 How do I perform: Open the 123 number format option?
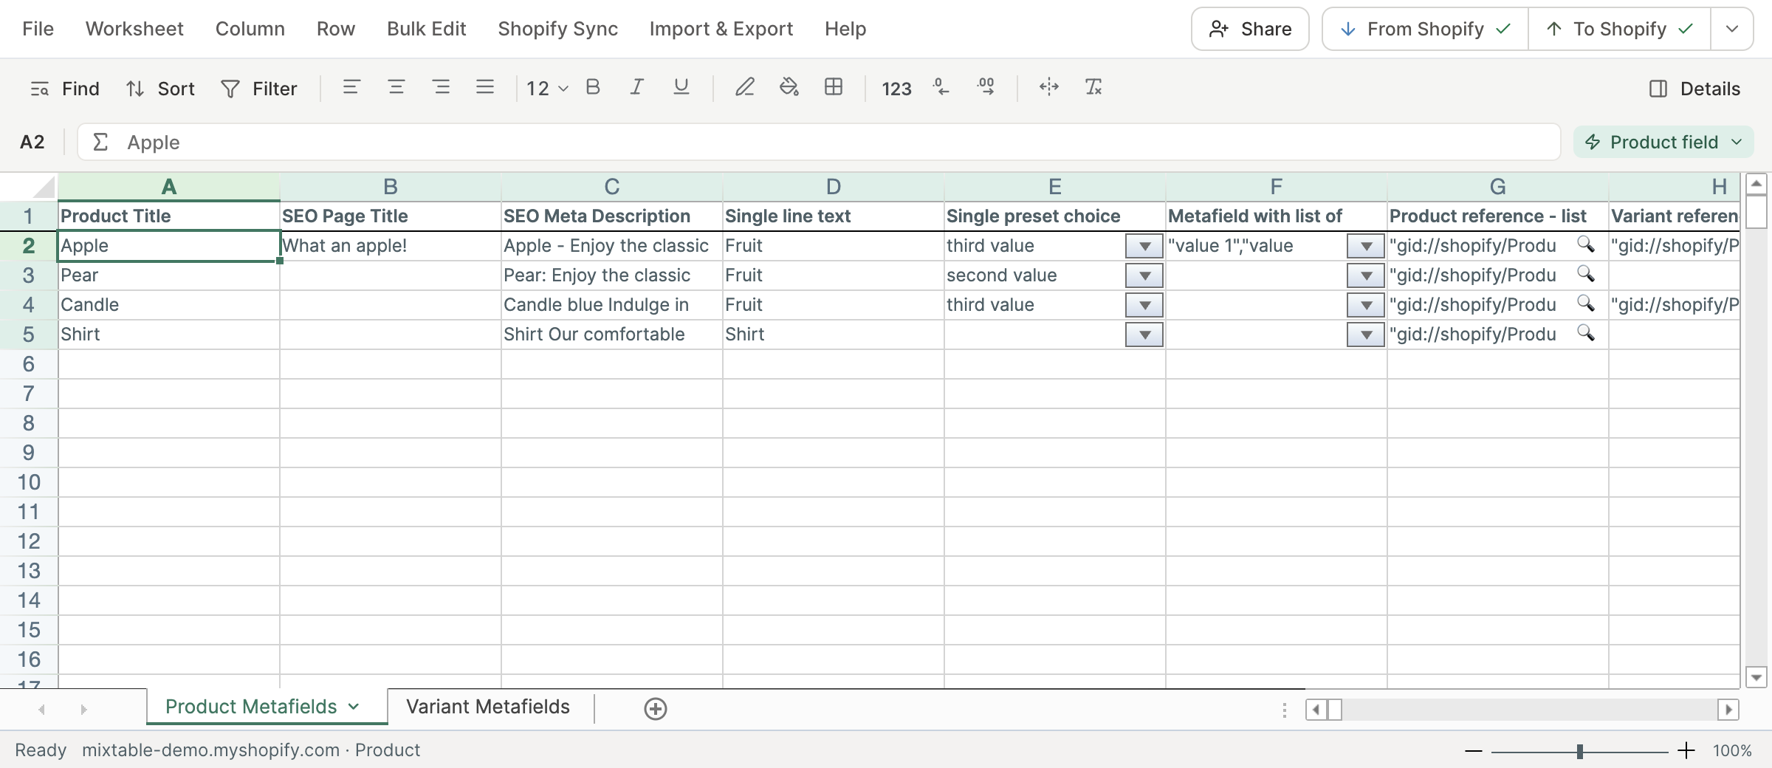coord(896,89)
